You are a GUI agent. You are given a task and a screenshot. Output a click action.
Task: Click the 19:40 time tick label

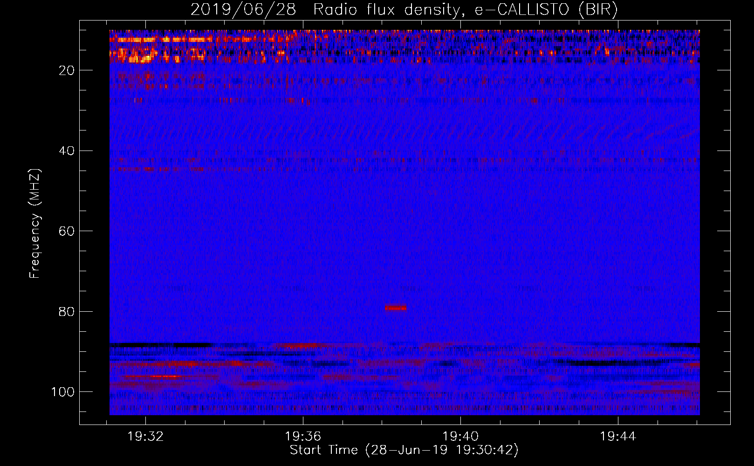tap(460, 437)
